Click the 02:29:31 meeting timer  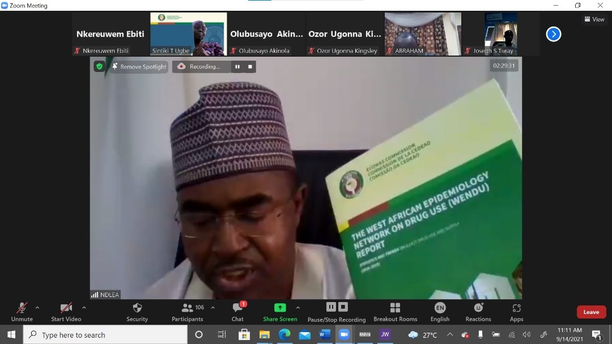tap(504, 66)
